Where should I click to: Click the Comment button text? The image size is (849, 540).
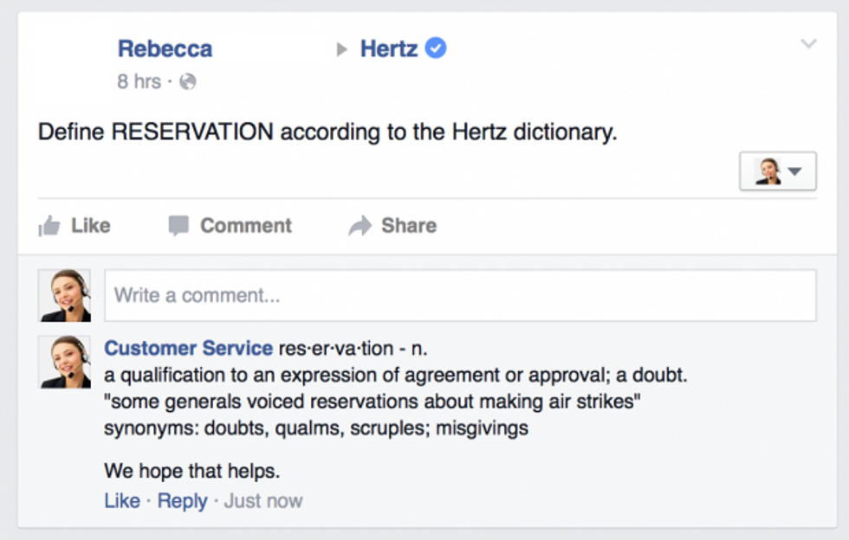click(x=246, y=226)
